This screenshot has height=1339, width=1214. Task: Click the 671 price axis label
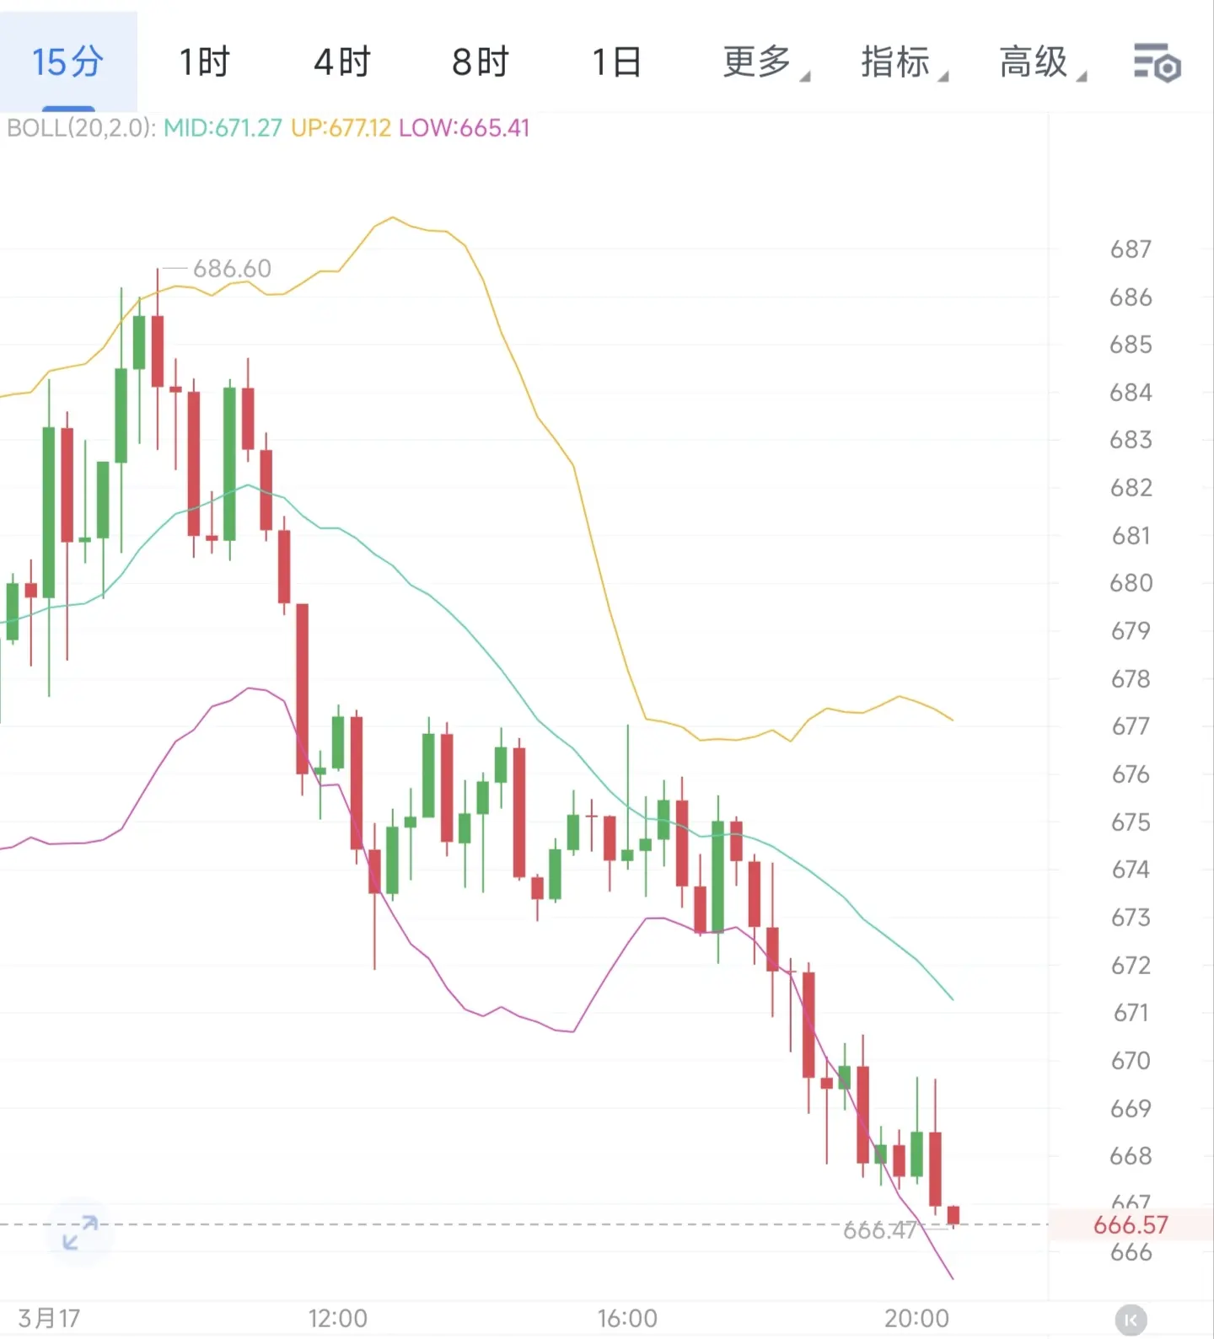click(x=1131, y=1013)
